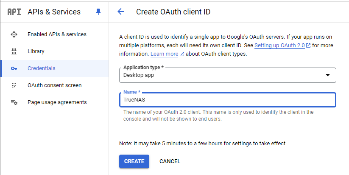Click the Page usage agreements icon
This screenshot has height=175, width=349.
pyautogui.click(x=14, y=102)
